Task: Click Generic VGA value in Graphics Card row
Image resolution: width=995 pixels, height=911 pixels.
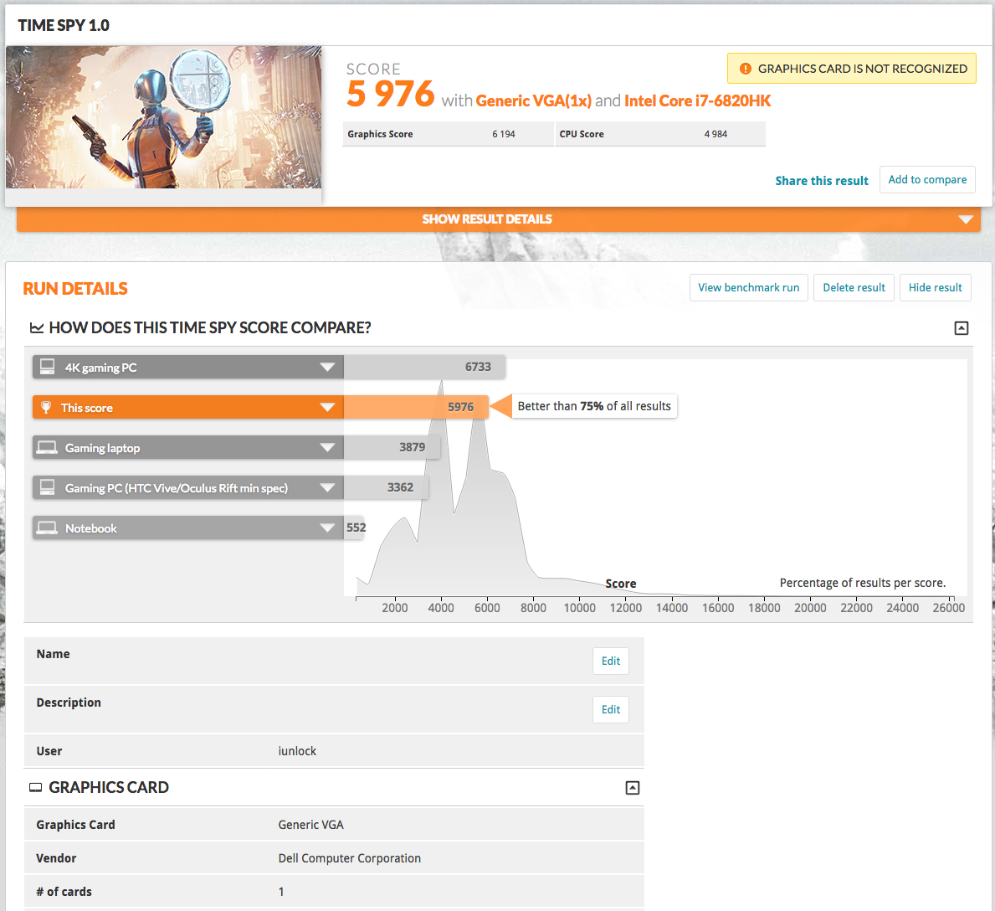Action: tap(311, 825)
